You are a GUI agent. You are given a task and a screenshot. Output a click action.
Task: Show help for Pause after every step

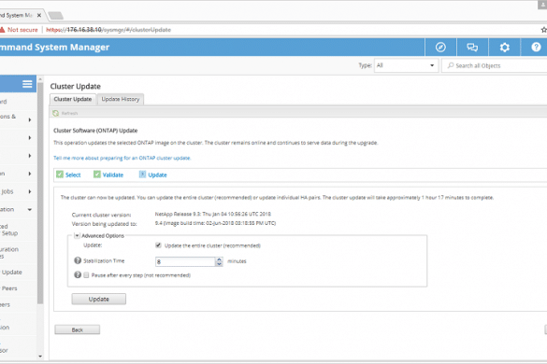point(78,274)
